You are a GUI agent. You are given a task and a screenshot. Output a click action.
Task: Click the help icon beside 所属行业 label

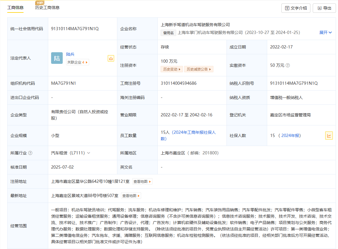click(x=30, y=153)
